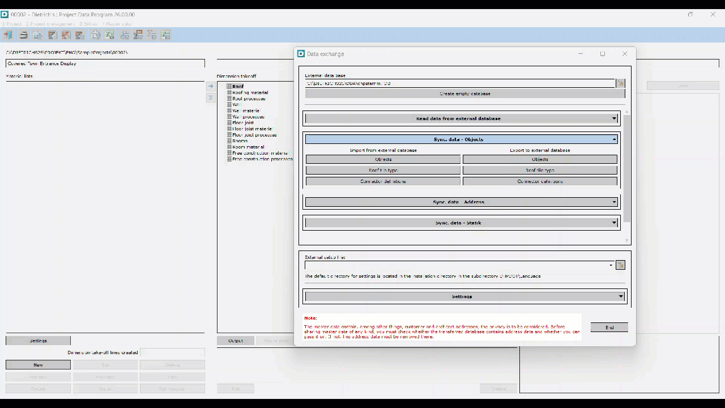Expand the Sync. data - Address section

(614, 202)
